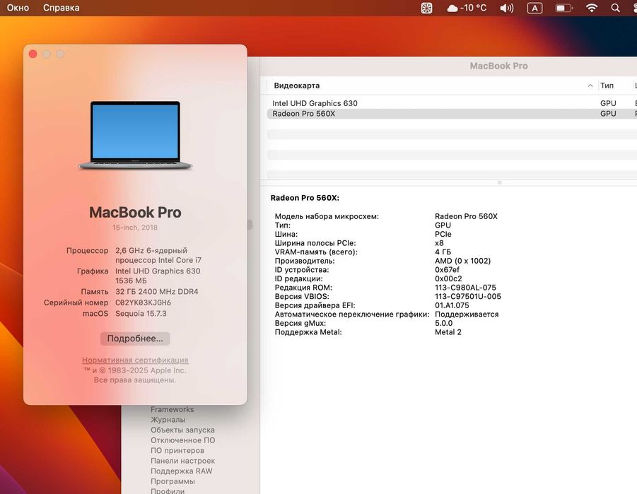Select ПО принтеров in the sidebar
The width and height of the screenshot is (637, 494).
177,450
